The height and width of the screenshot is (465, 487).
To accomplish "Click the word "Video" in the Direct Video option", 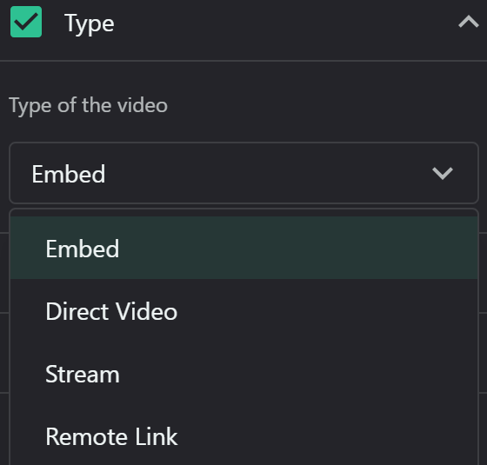I will click(146, 311).
